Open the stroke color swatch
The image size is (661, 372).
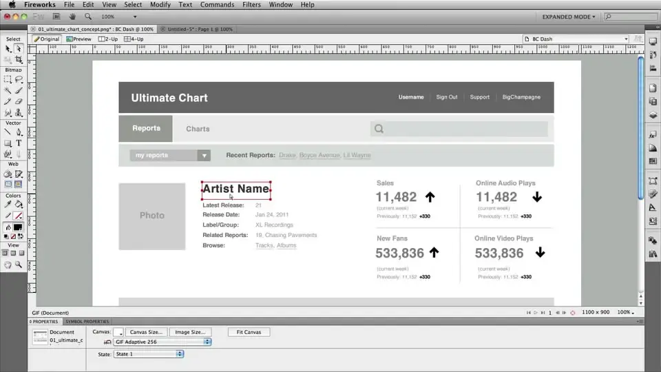18,216
